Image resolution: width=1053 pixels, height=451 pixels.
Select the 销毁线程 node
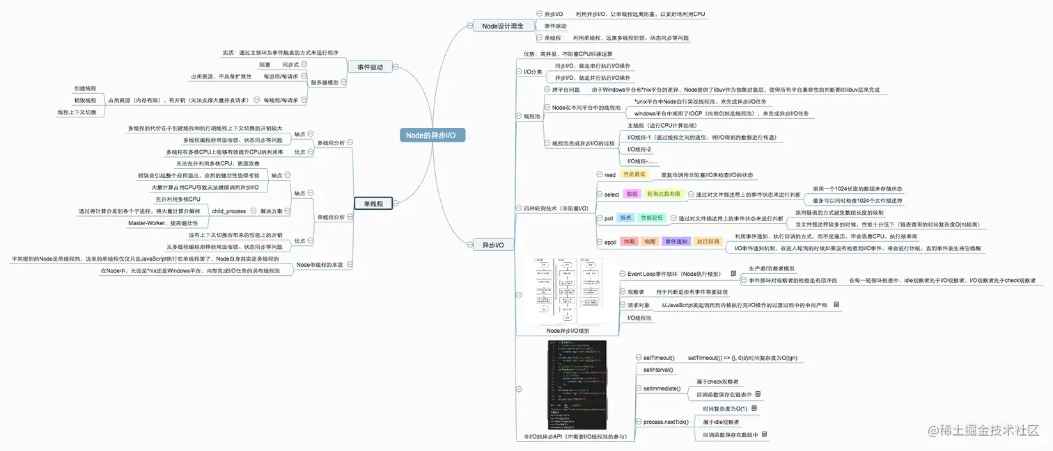tap(85, 100)
